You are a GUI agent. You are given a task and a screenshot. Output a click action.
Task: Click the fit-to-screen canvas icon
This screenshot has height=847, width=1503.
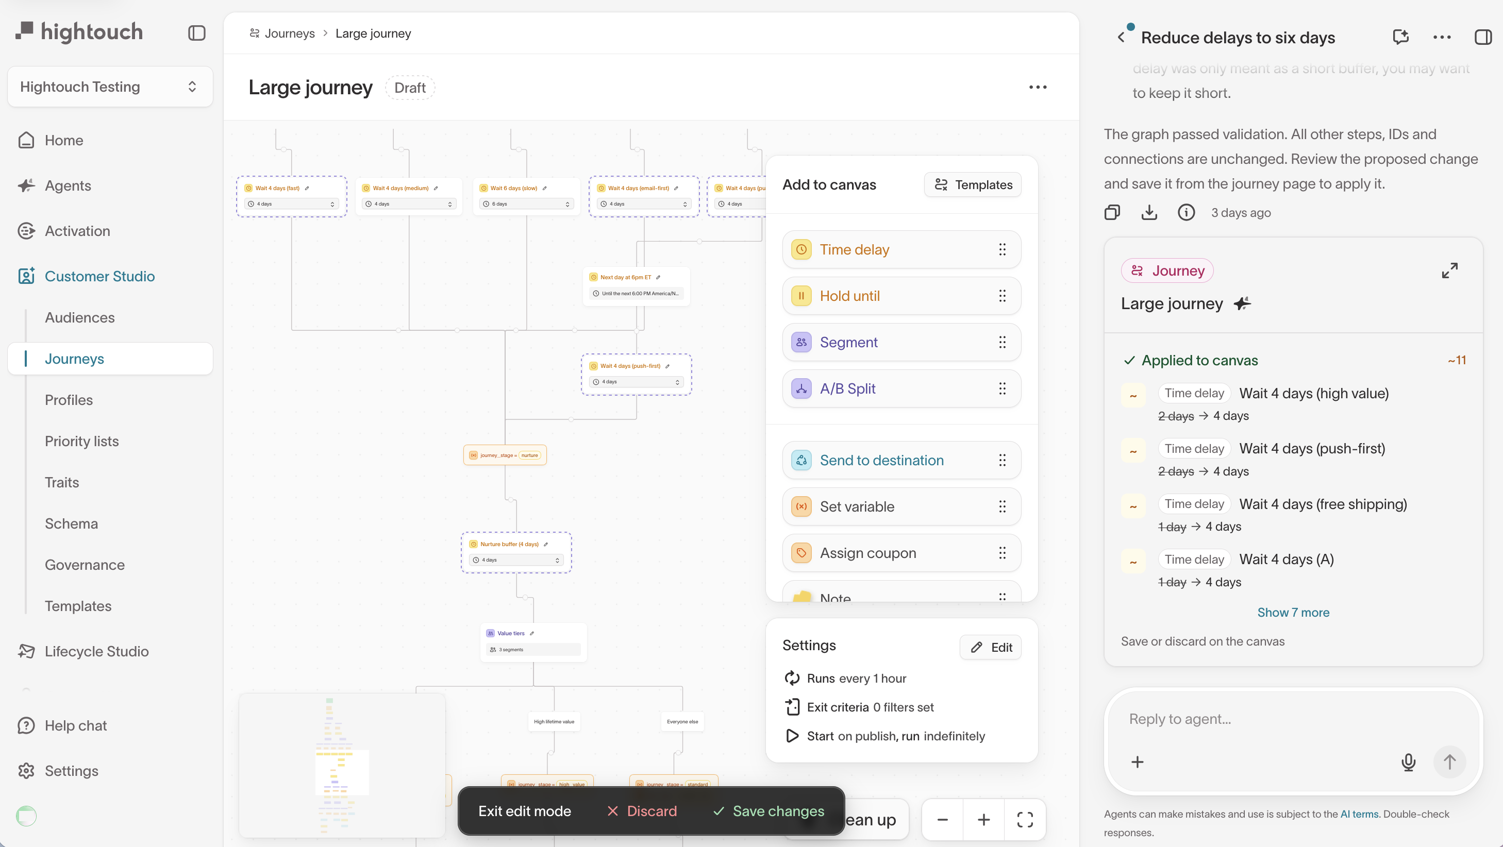(x=1025, y=820)
